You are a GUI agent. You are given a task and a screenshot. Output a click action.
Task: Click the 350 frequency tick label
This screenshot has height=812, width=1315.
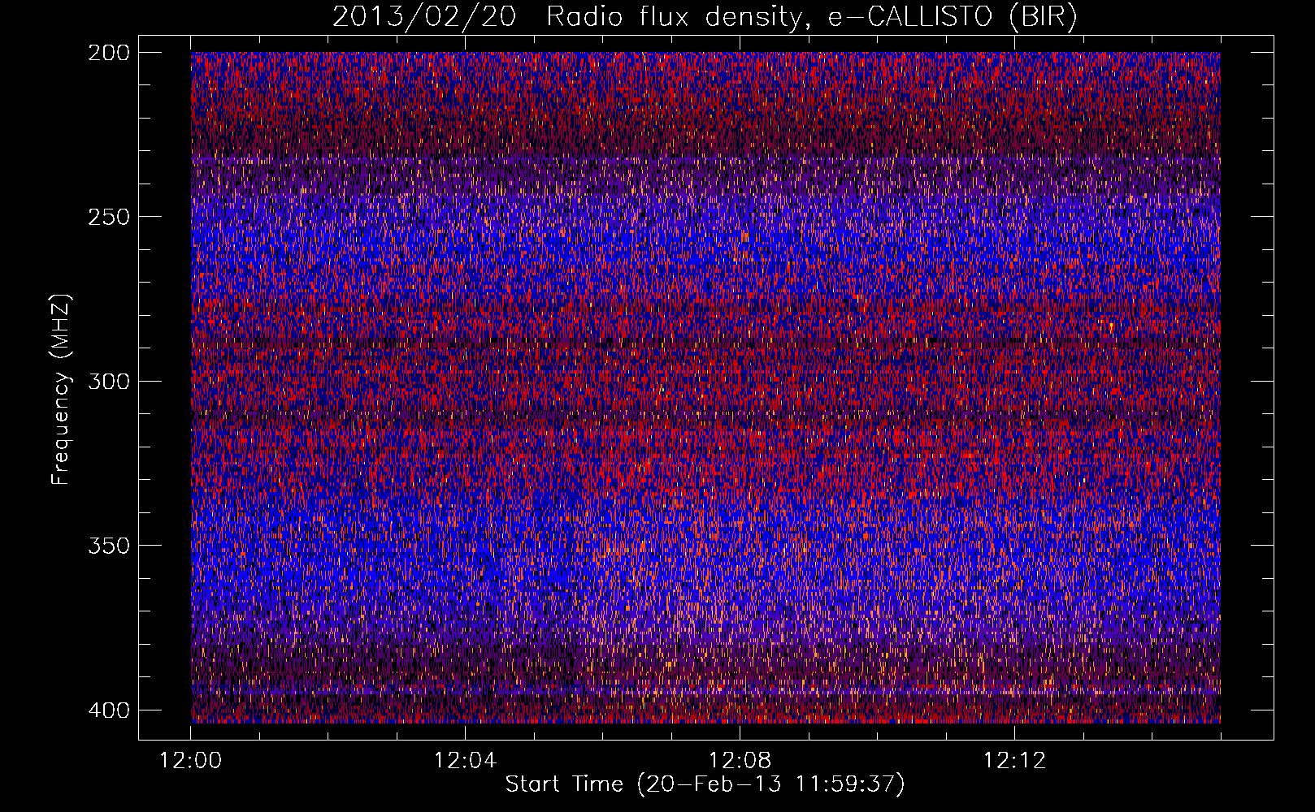click(x=108, y=546)
